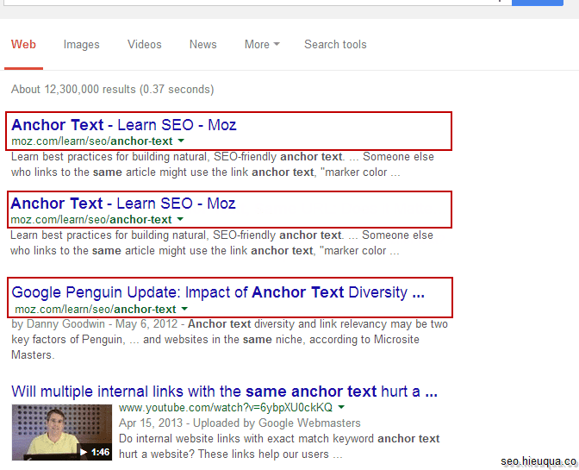Click the results count text 'About 12,300,000 results'
The width and height of the screenshot is (579, 470).
[73, 89]
